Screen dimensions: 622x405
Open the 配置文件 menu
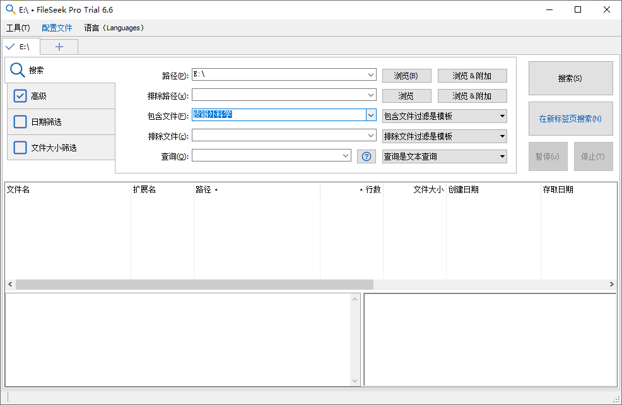click(x=57, y=28)
